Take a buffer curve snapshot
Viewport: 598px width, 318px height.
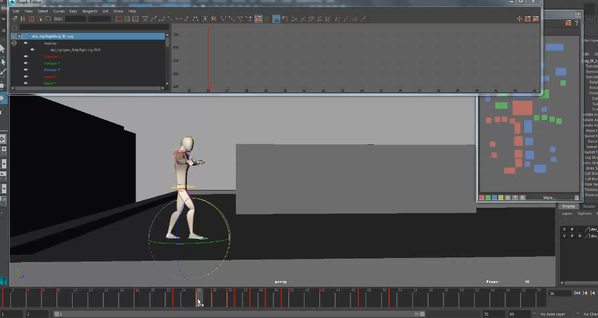(205, 18)
